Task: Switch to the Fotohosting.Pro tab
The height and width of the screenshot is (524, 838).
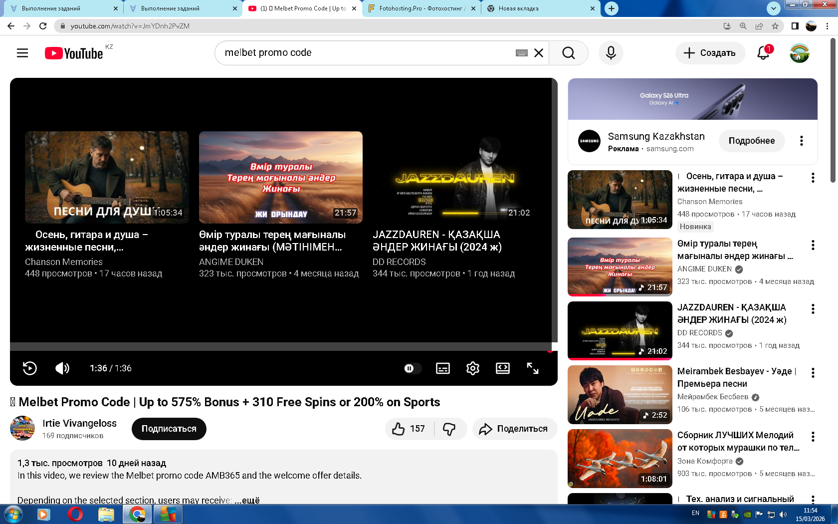Action: [x=422, y=8]
